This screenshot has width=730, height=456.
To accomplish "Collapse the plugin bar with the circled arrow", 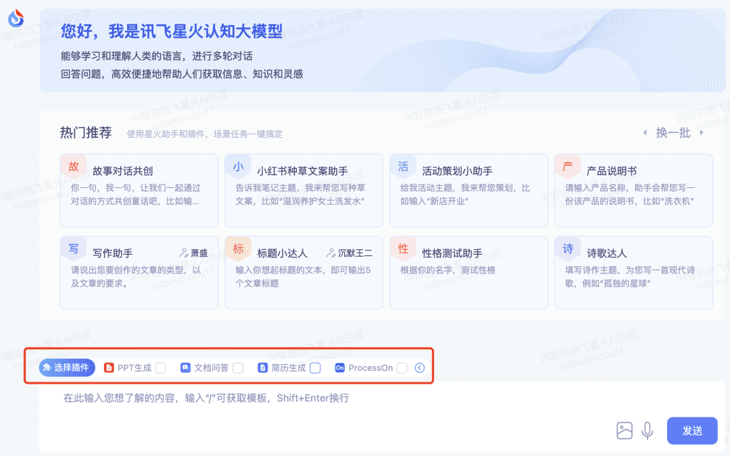I will 420,368.
